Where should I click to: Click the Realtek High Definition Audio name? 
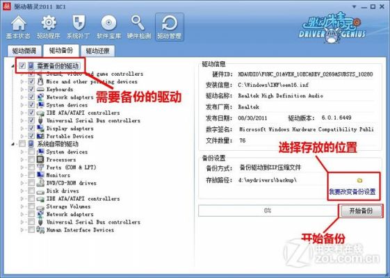click(x=280, y=96)
